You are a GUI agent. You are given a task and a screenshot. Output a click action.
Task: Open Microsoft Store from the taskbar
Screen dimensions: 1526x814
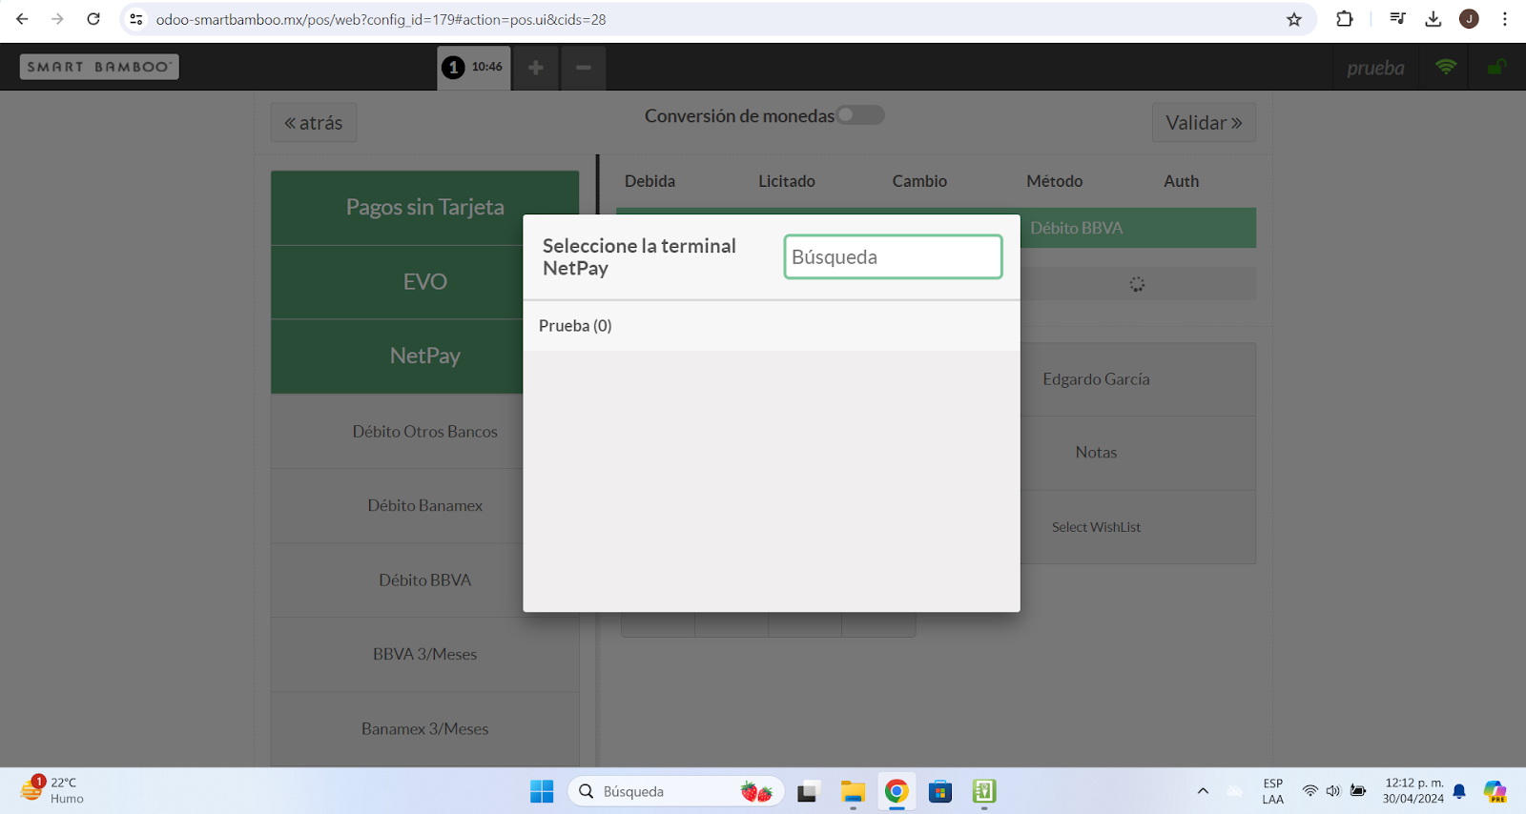[940, 791]
